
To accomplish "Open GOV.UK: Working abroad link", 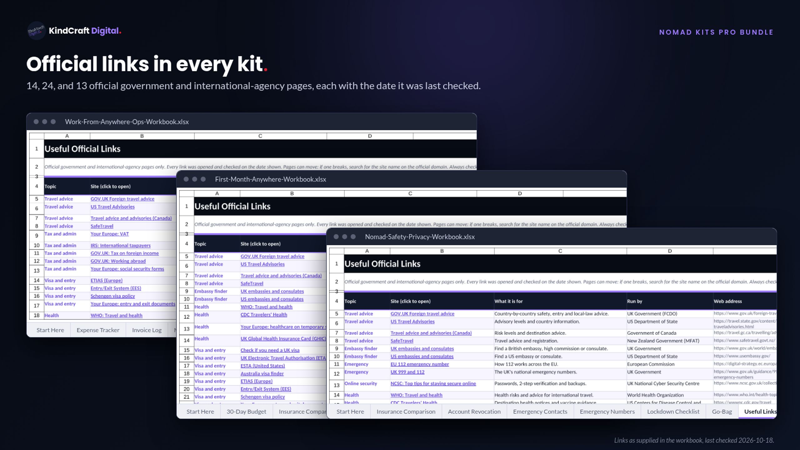I will click(118, 261).
